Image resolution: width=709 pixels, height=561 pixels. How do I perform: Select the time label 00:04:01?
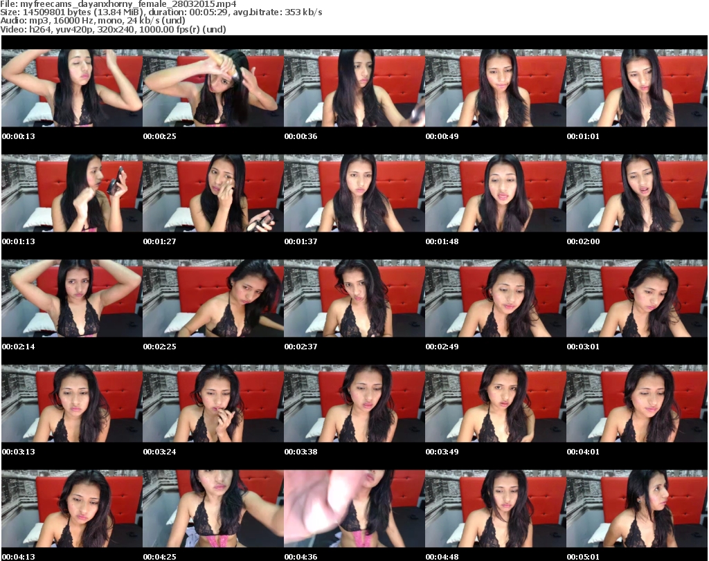point(583,452)
